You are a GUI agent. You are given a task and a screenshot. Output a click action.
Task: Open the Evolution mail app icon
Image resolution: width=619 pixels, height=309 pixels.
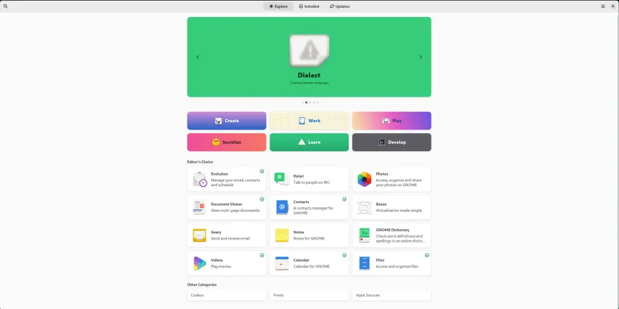[x=200, y=180]
